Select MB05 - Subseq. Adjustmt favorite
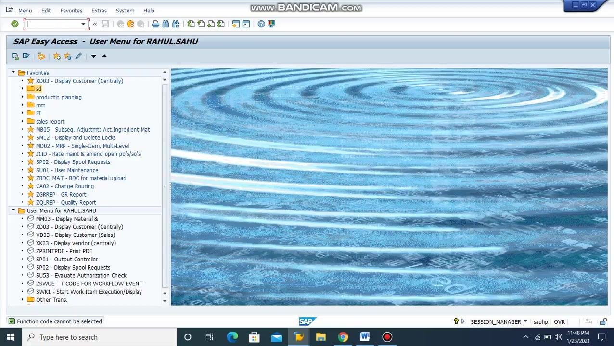Image resolution: width=614 pixels, height=346 pixels. [93, 130]
